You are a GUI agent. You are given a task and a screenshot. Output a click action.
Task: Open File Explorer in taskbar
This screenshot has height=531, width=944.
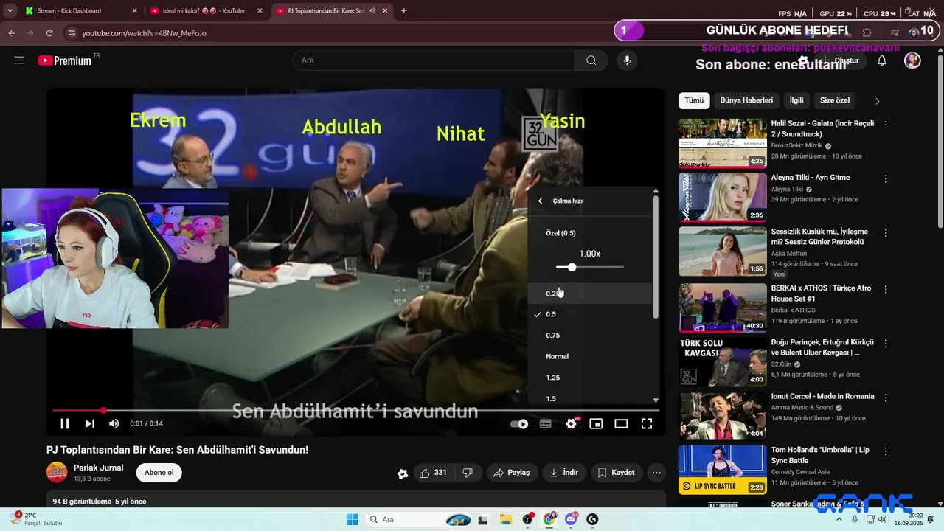coord(506,519)
